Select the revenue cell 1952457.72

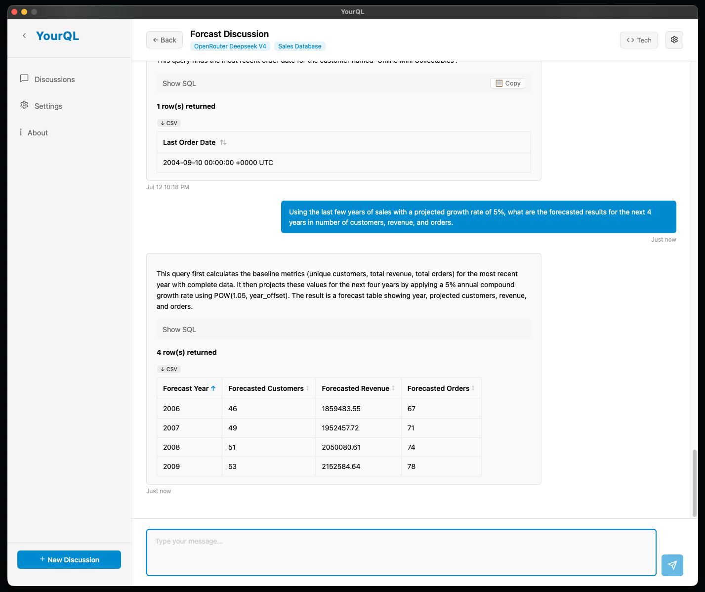[358, 428]
